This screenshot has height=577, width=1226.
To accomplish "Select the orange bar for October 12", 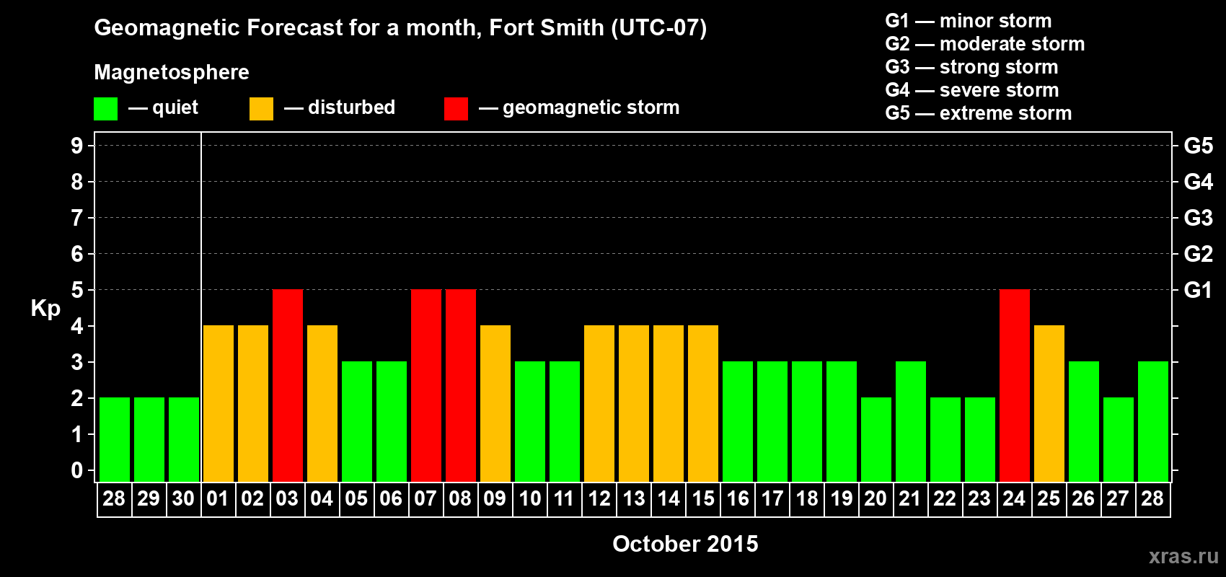I will [x=599, y=404].
